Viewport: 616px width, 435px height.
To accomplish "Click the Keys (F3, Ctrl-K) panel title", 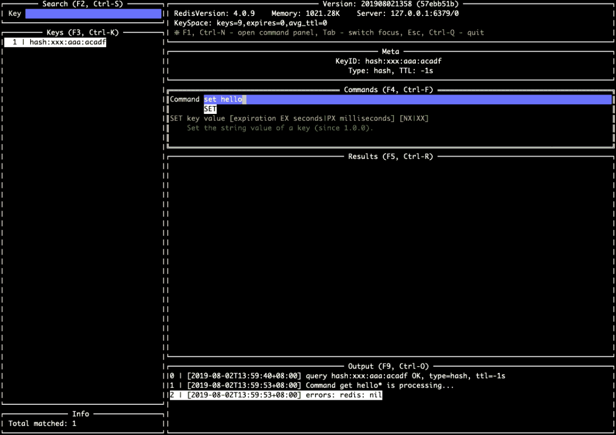I will (x=83, y=32).
